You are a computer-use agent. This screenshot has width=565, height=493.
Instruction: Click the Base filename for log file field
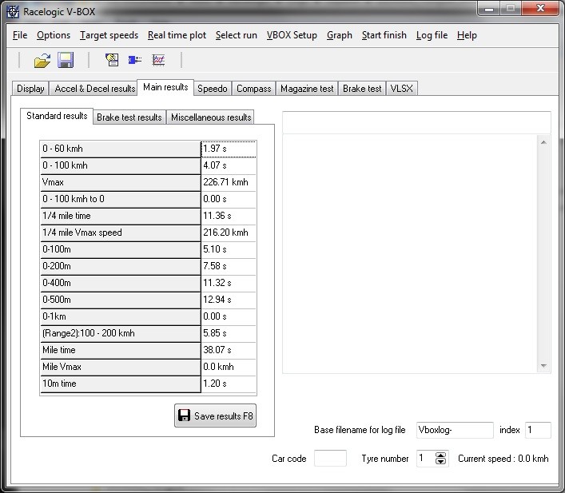click(455, 430)
